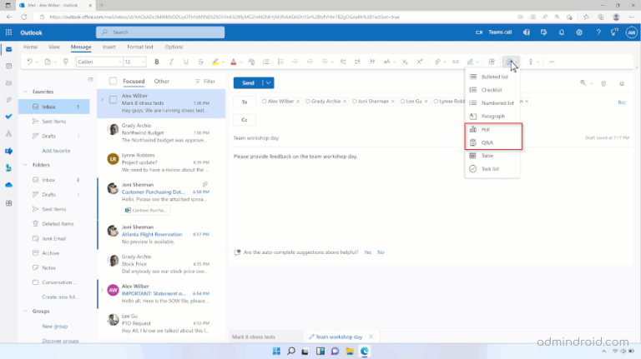Click the italic formatting icon
Image resolution: width=641 pixels, height=359 pixels.
169,62
